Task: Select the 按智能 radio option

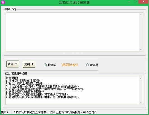Action: [x=50, y=65]
